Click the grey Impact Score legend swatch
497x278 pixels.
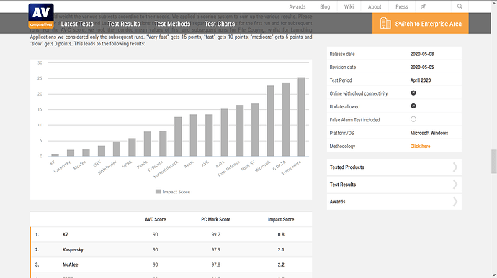coord(158,192)
